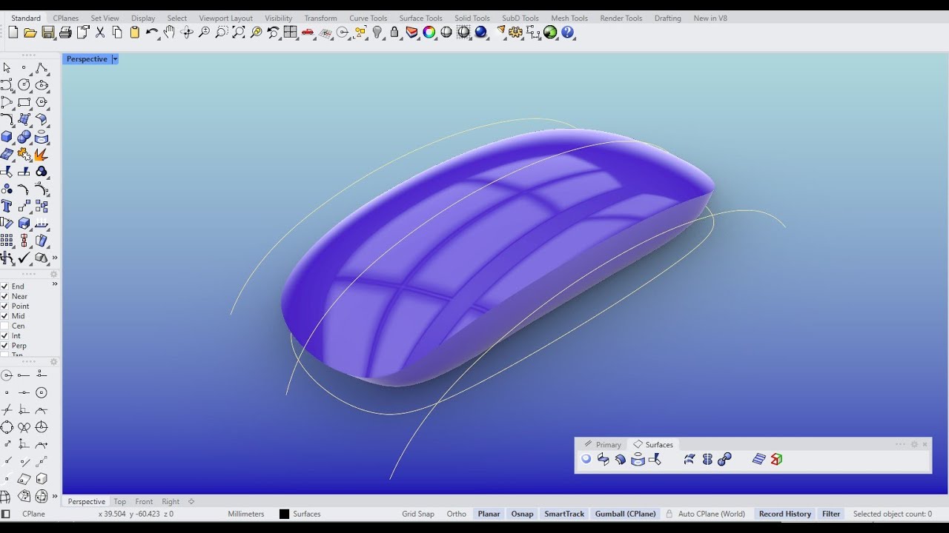Select the blue Box solid tool
Image resolution: width=949 pixels, height=533 pixels.
pos(7,137)
